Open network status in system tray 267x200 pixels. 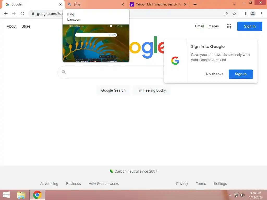(236, 195)
